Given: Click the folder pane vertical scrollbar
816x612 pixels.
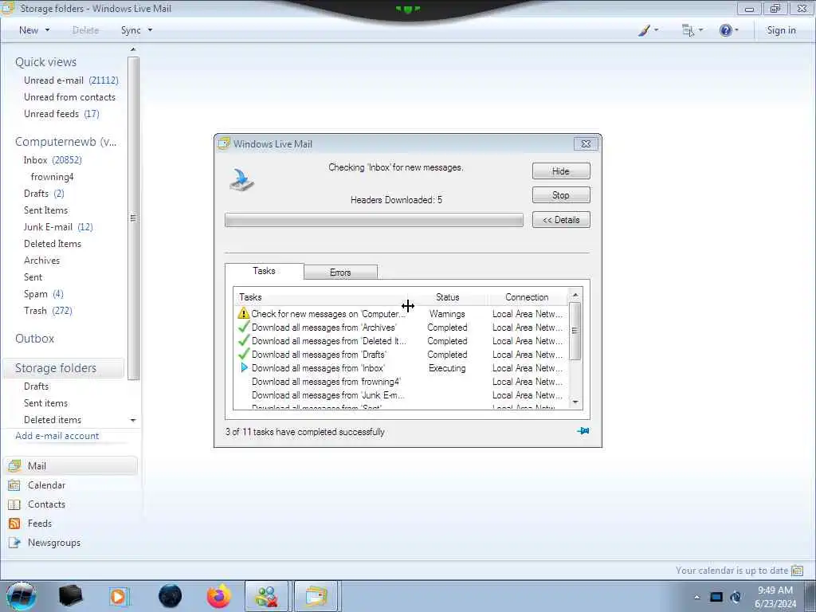Looking at the screenshot, I should 133,218.
